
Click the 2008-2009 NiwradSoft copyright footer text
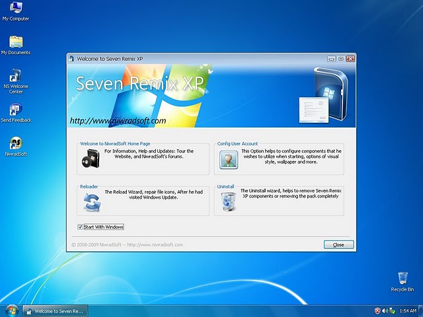(127, 245)
